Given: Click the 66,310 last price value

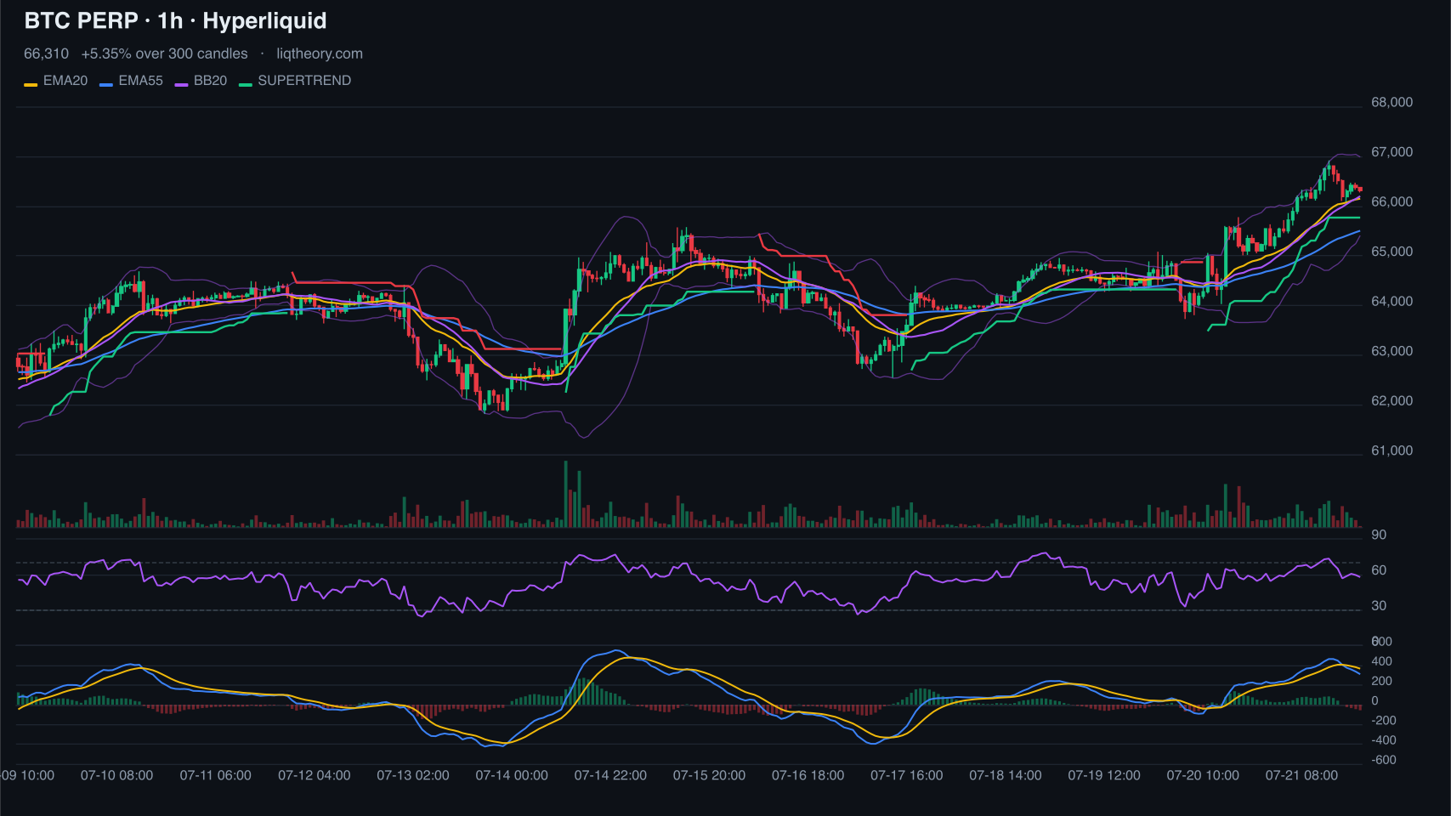Looking at the screenshot, I should click(46, 54).
